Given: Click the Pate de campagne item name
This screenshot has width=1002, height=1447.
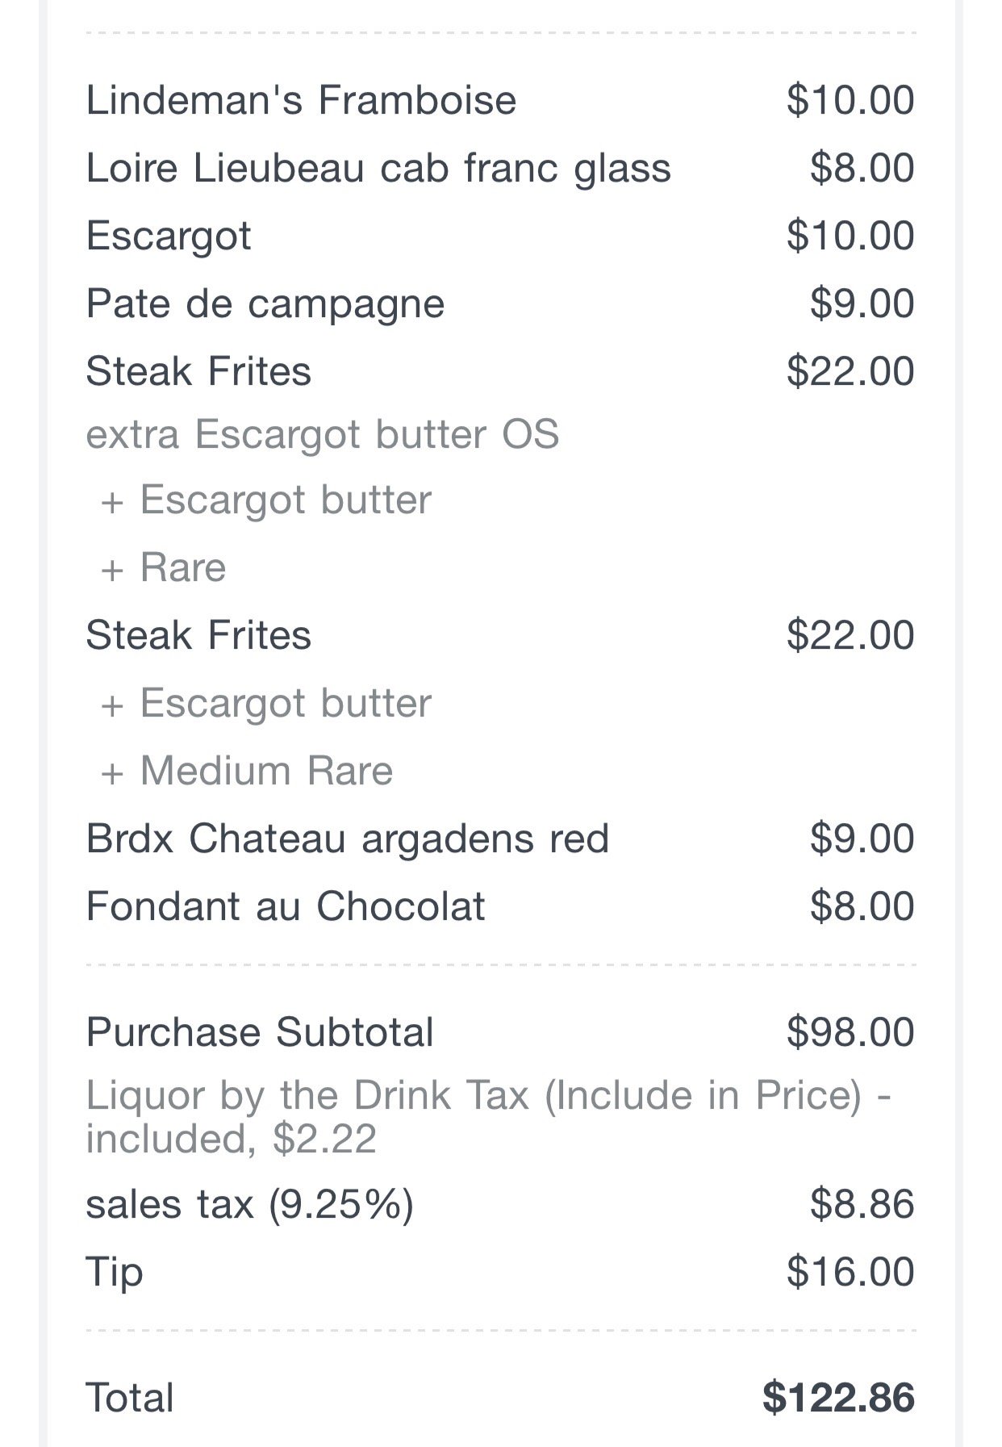Looking at the screenshot, I should click(265, 304).
